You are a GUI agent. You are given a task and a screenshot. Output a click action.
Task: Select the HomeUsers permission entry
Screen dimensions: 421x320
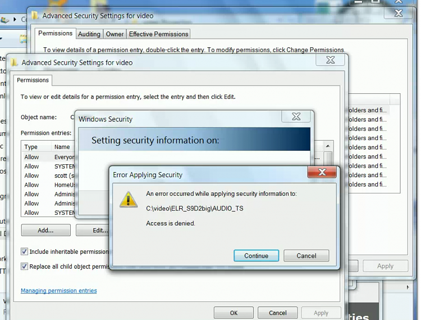(x=49, y=185)
